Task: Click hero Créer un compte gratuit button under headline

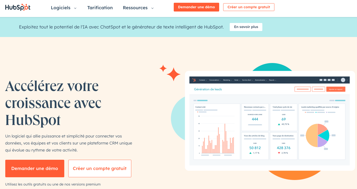Action: [x=100, y=168]
